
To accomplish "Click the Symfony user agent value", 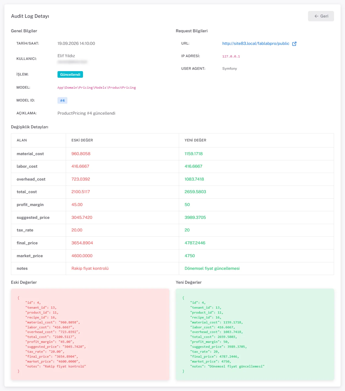I will coord(230,69).
